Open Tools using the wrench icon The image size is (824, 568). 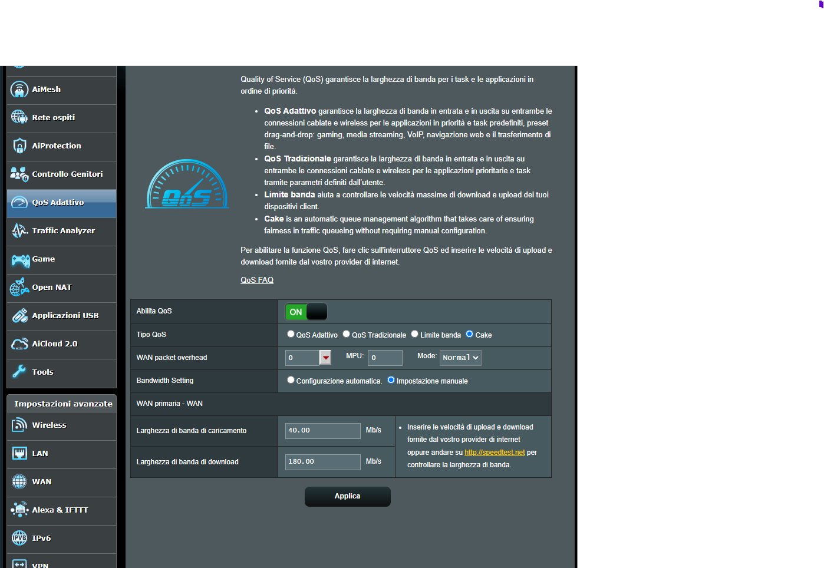pos(19,372)
